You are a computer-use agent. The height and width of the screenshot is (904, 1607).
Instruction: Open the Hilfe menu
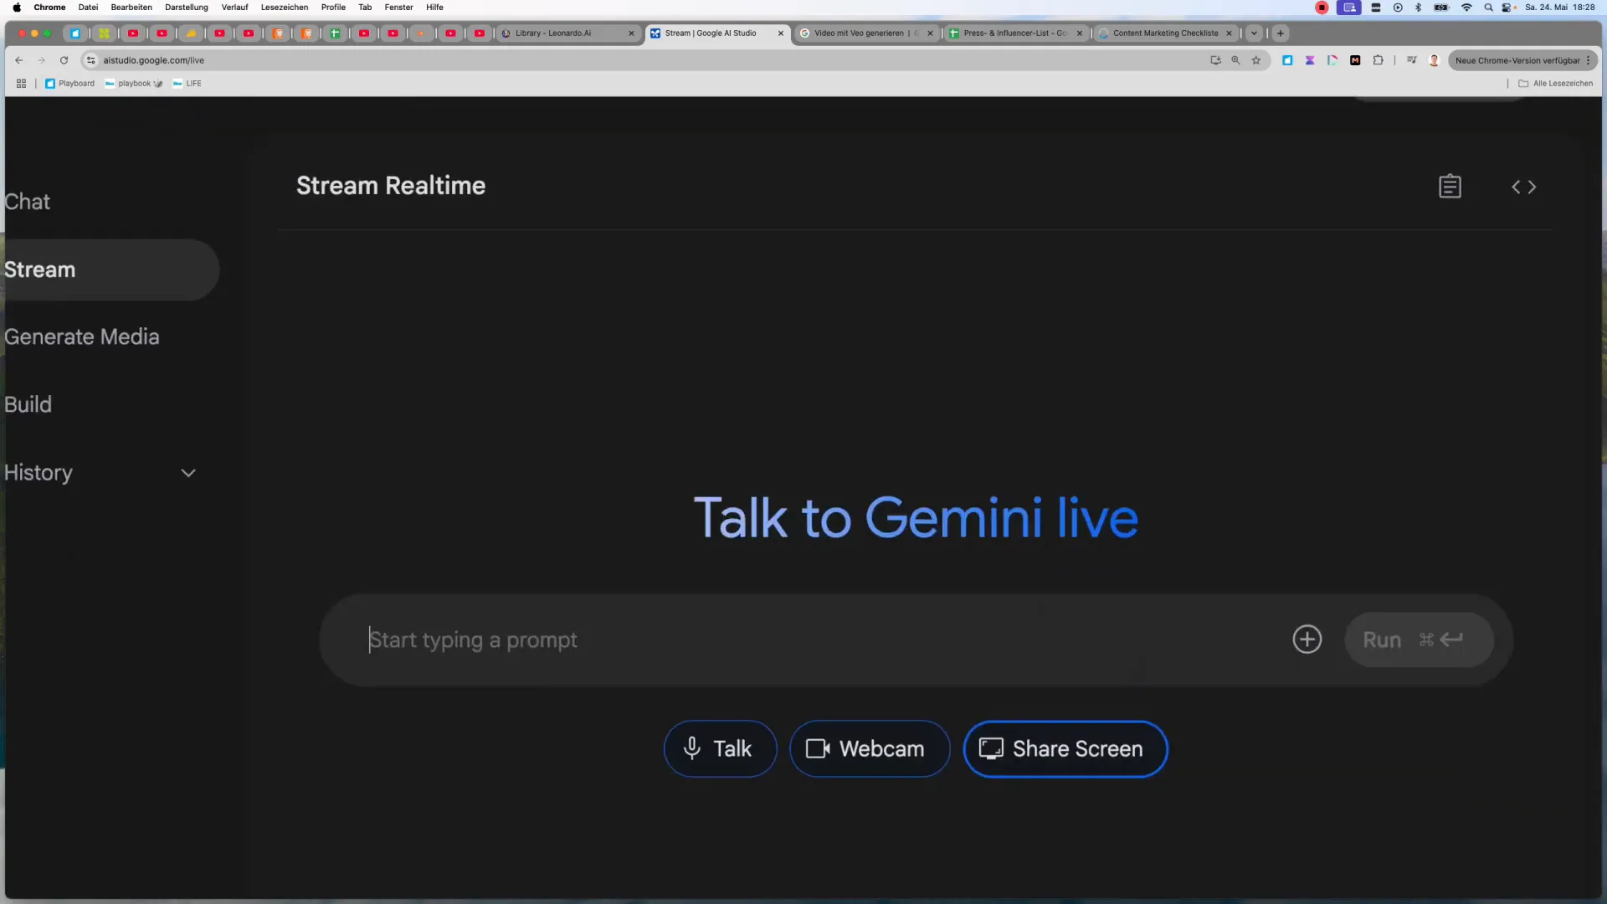point(434,8)
